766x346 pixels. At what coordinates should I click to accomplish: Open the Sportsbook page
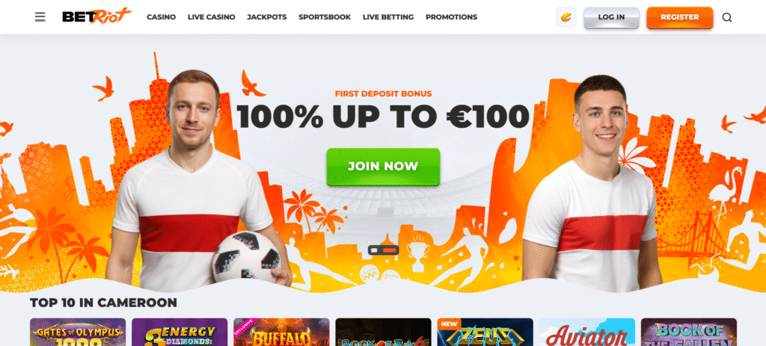325,17
